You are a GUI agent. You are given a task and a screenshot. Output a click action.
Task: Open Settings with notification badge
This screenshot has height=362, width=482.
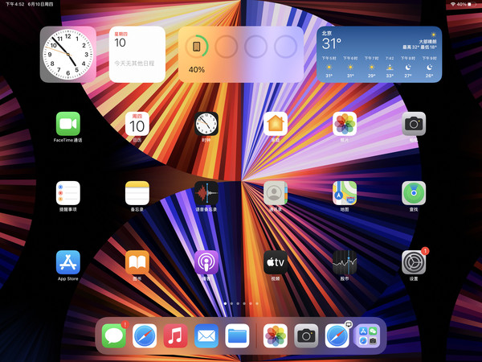tap(414, 262)
